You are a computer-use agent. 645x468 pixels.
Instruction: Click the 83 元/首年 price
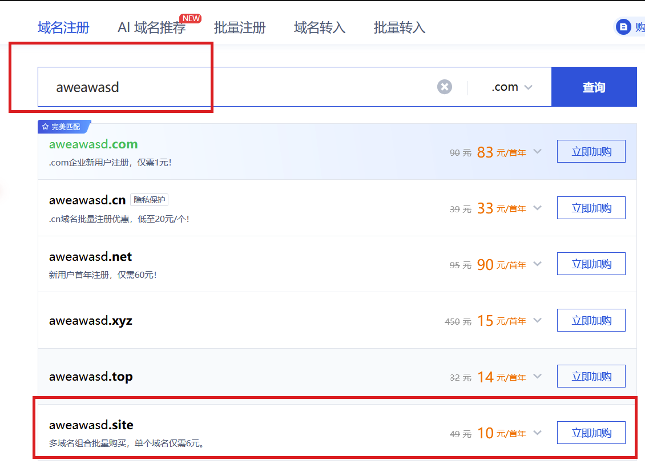tap(501, 152)
